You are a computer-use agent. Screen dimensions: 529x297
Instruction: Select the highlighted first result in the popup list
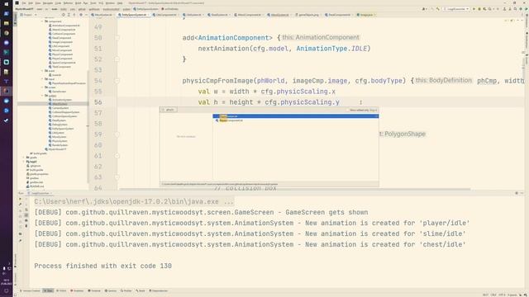click(x=296, y=116)
